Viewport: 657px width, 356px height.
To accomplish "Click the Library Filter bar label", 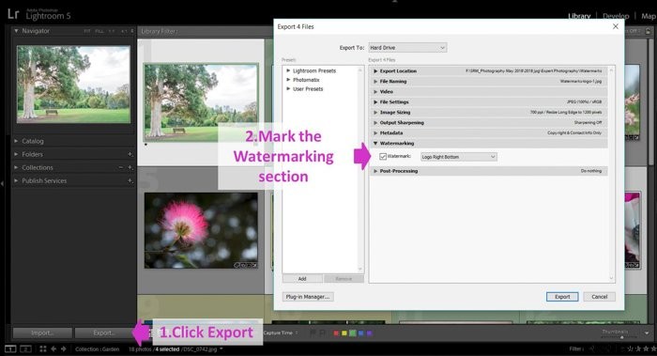I will 159,31.
